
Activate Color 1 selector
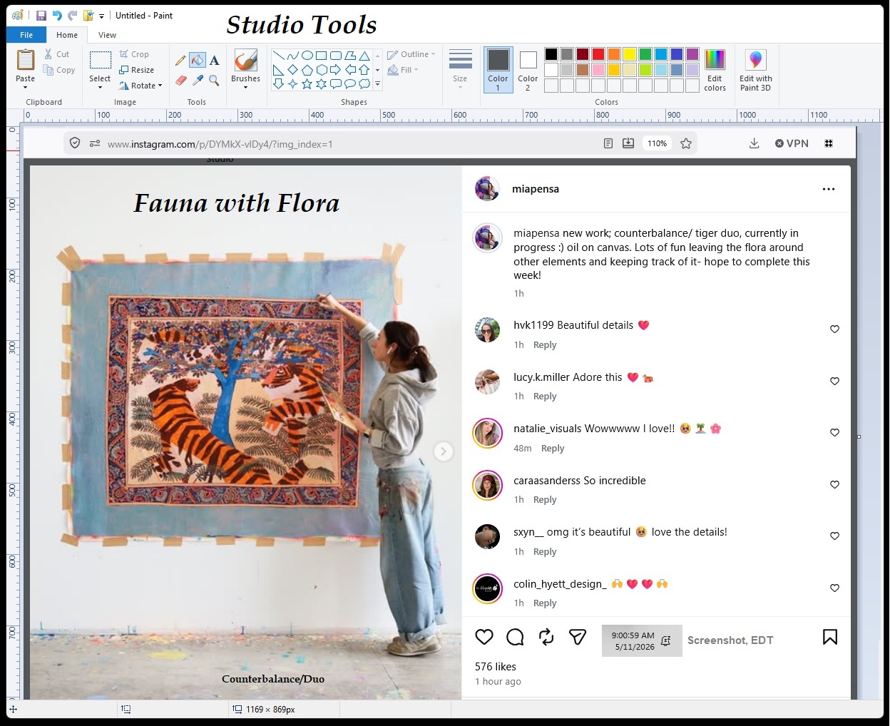[x=498, y=70]
